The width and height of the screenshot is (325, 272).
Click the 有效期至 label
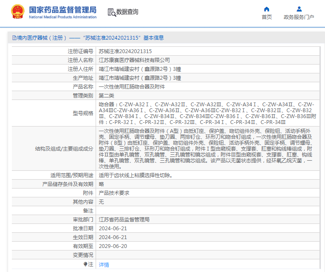point(83,246)
